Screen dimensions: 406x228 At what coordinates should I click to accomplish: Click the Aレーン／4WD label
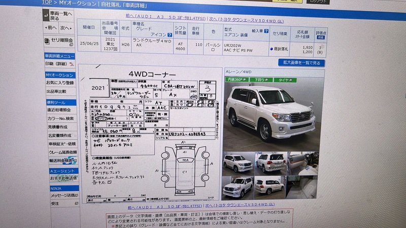click(239, 72)
